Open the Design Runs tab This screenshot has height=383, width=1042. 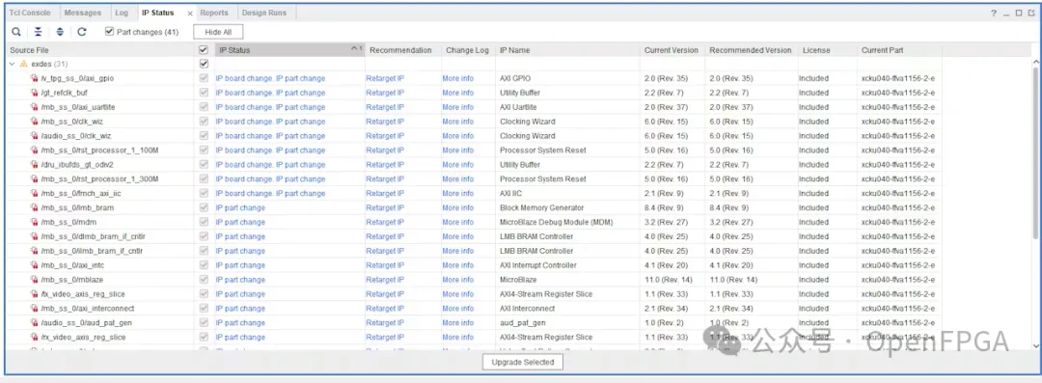pyautogui.click(x=264, y=13)
